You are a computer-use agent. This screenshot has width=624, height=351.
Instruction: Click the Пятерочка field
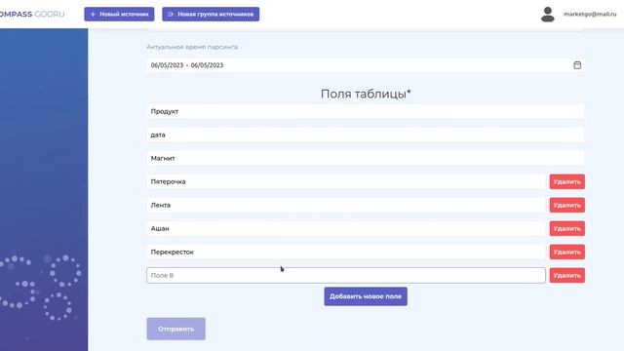tap(346, 182)
